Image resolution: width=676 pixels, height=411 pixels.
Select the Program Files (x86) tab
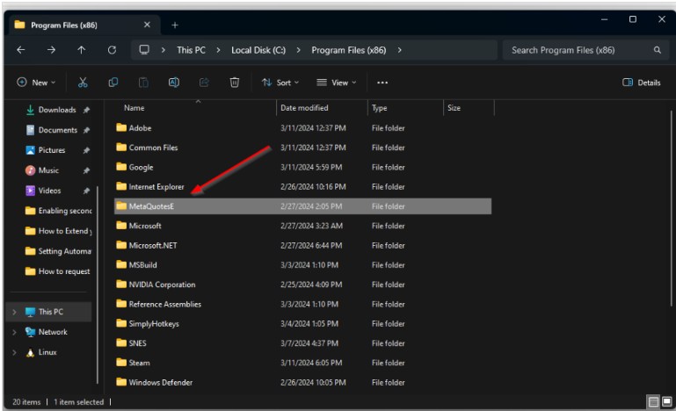pos(84,25)
